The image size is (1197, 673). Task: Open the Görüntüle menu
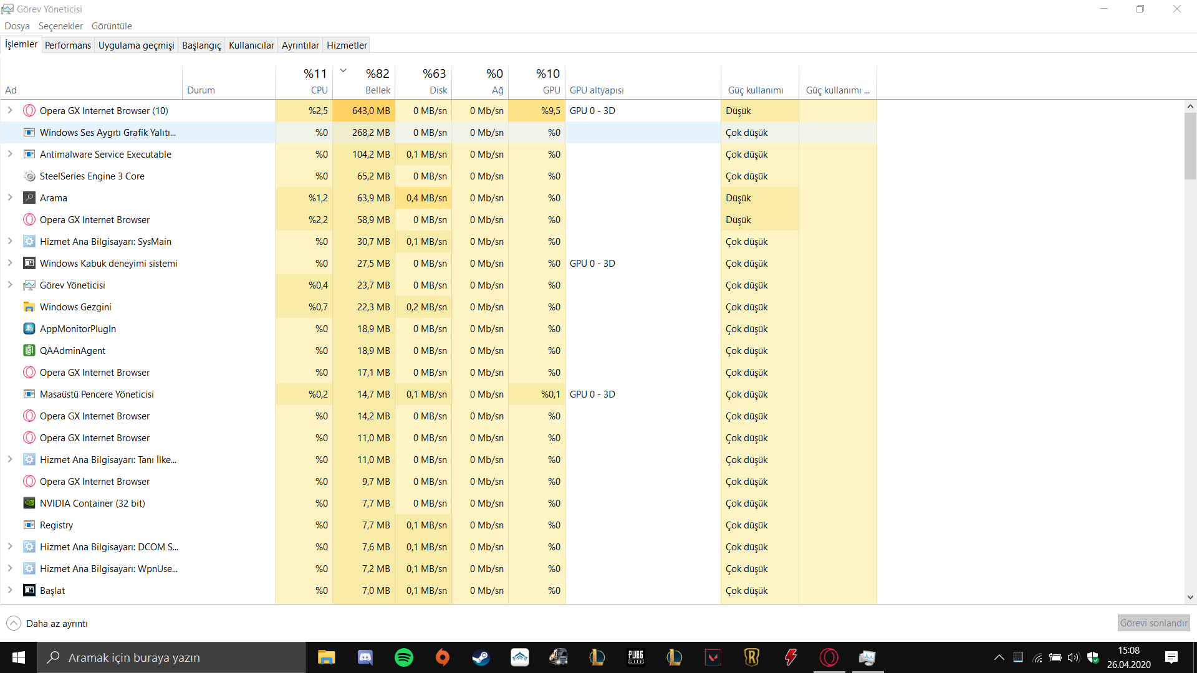(112, 26)
